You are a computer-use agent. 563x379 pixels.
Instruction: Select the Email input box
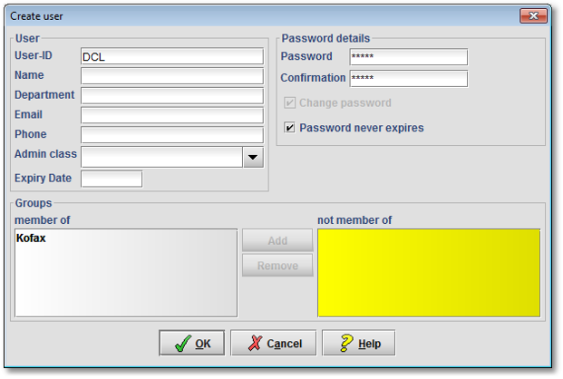(x=171, y=115)
